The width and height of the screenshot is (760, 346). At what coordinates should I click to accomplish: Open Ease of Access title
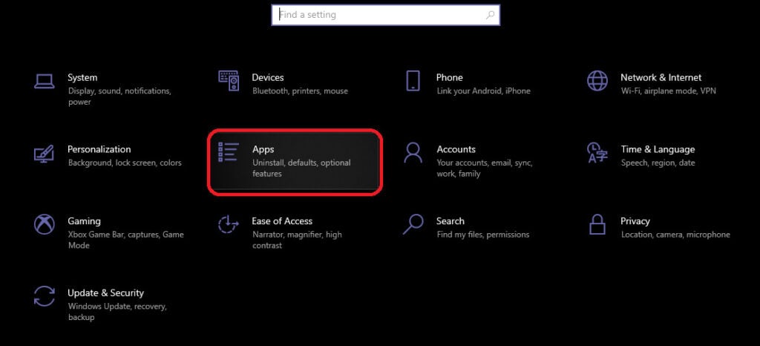pyautogui.click(x=282, y=221)
